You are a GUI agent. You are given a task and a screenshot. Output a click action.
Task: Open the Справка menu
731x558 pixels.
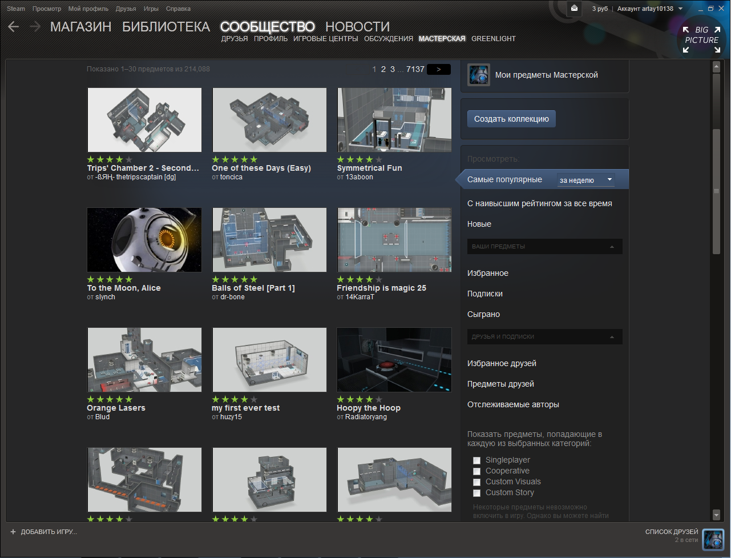point(179,9)
